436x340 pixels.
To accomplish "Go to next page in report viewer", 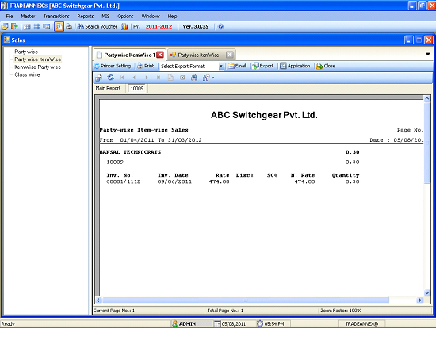I will click(x=147, y=78).
